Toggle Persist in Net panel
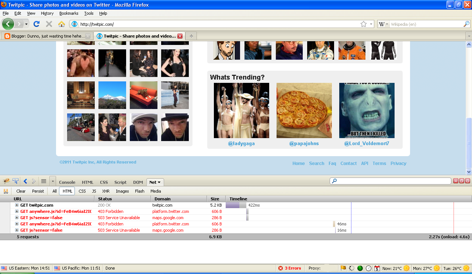Viewport: 472px width, 274px height. 38,191
